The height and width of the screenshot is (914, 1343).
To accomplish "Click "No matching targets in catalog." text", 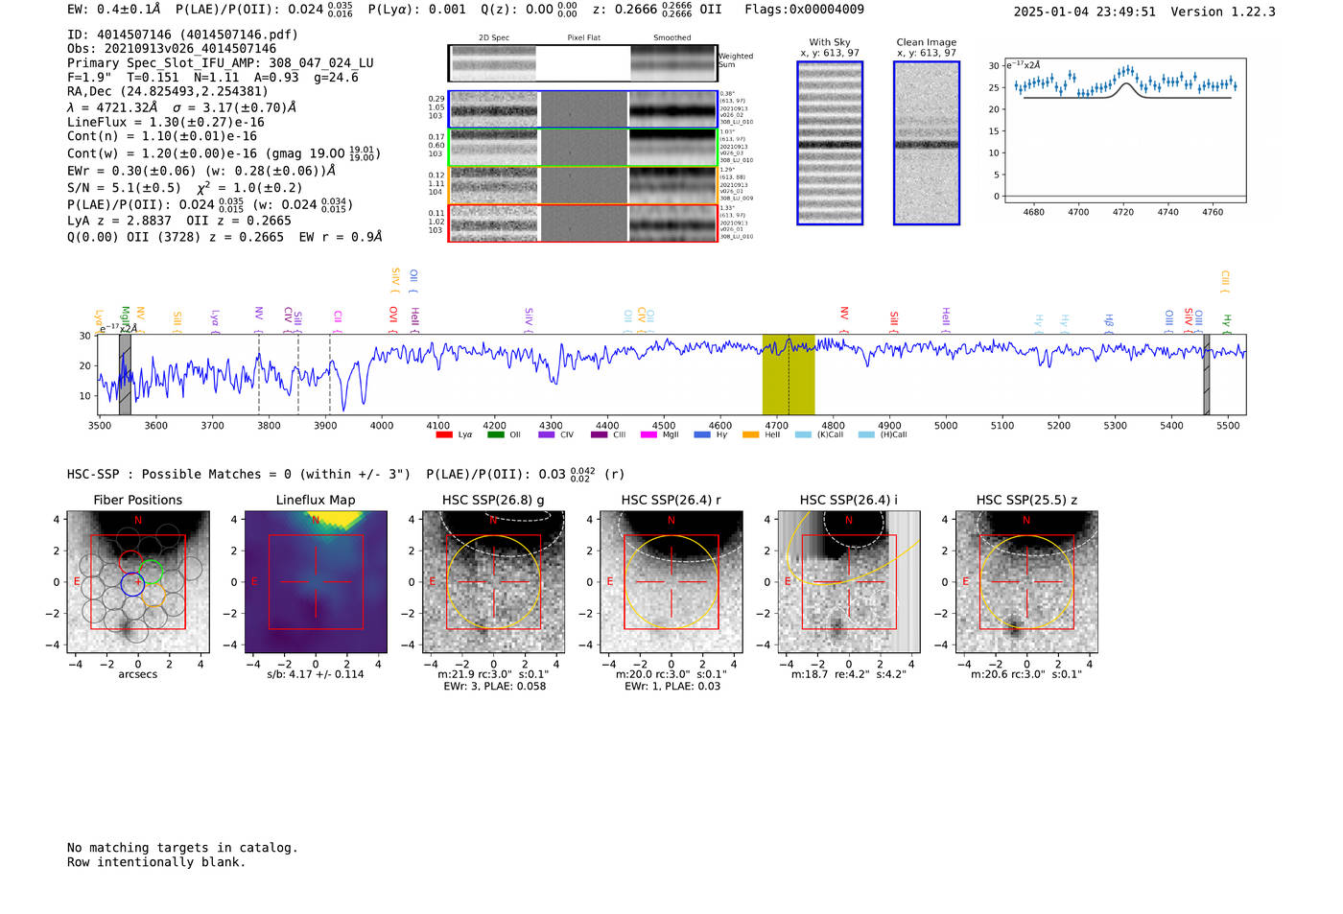I will click(182, 848).
